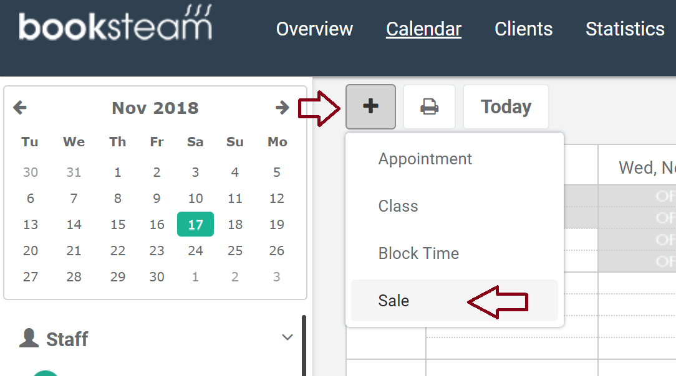This screenshot has width=676, height=376.
Task: Go to the Clients page
Action: 523,29
